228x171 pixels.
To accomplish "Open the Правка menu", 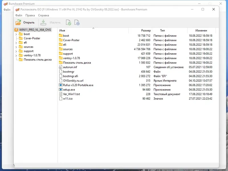I will coord(30,15).
